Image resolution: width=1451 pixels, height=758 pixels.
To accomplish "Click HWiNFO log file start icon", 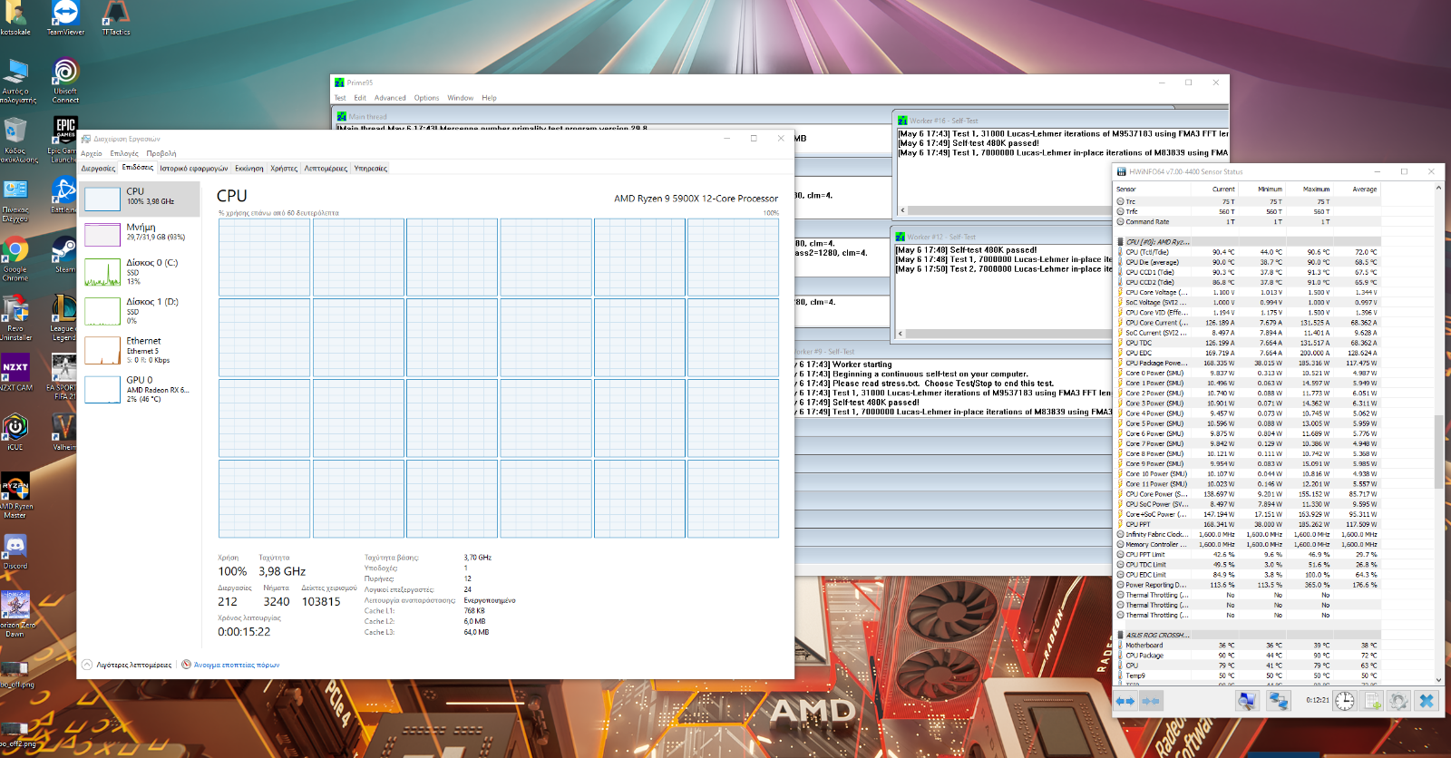I will pyautogui.click(x=1372, y=701).
